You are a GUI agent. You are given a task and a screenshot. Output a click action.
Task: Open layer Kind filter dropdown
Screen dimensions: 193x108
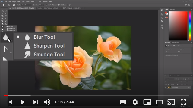pos(169,79)
